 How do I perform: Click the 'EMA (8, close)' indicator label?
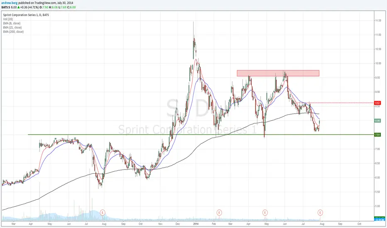coord(12,23)
